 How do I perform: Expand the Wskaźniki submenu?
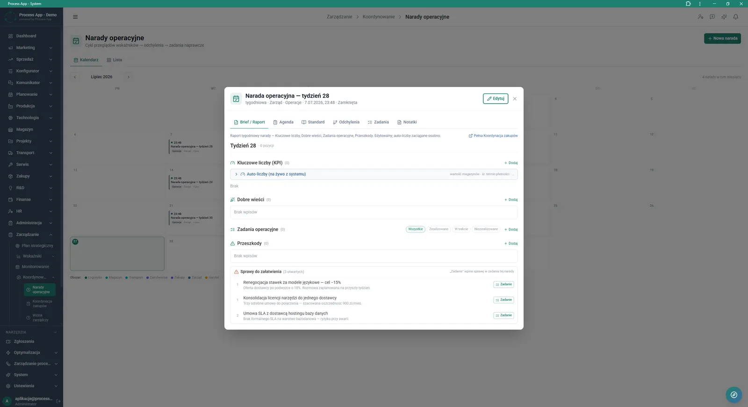click(x=35, y=256)
